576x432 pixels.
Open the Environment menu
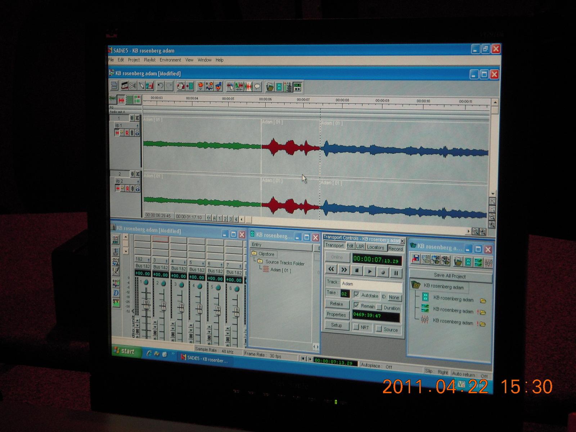point(170,60)
